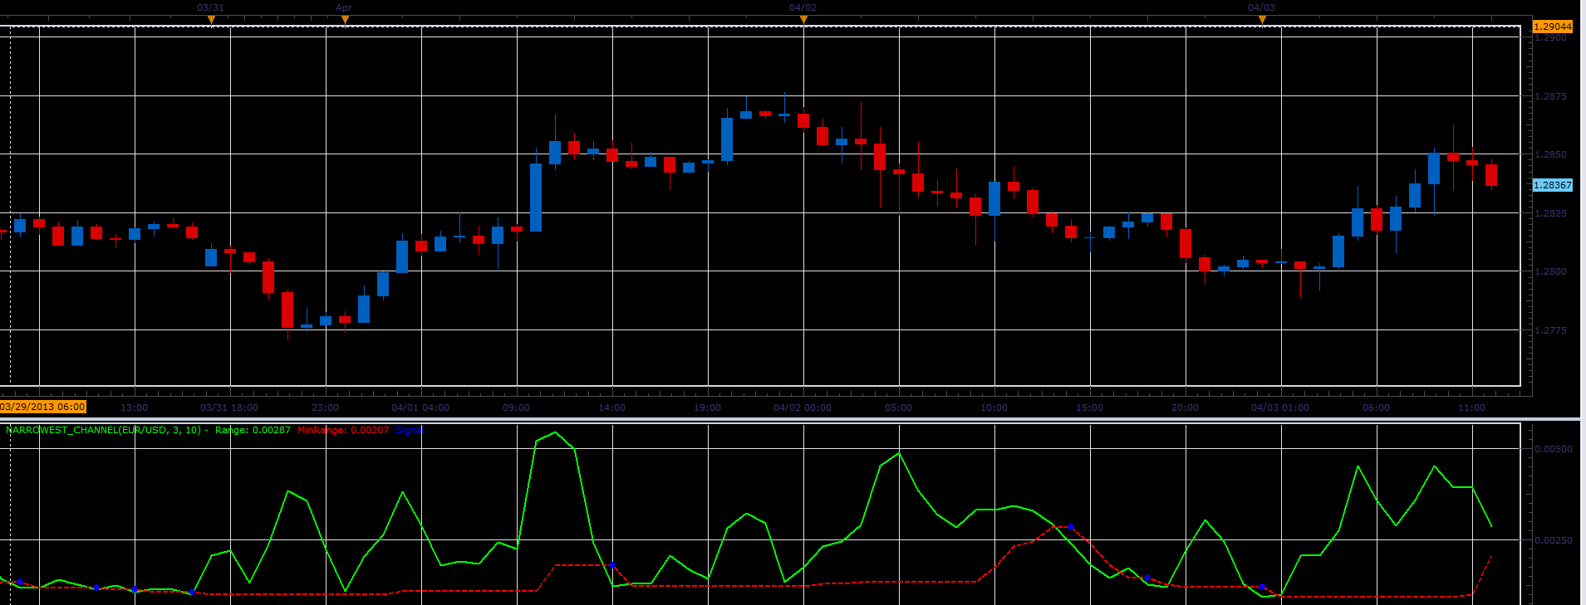The image size is (1586, 605).
Task: Click the highest peak of the green Range line
Action: 555,432
